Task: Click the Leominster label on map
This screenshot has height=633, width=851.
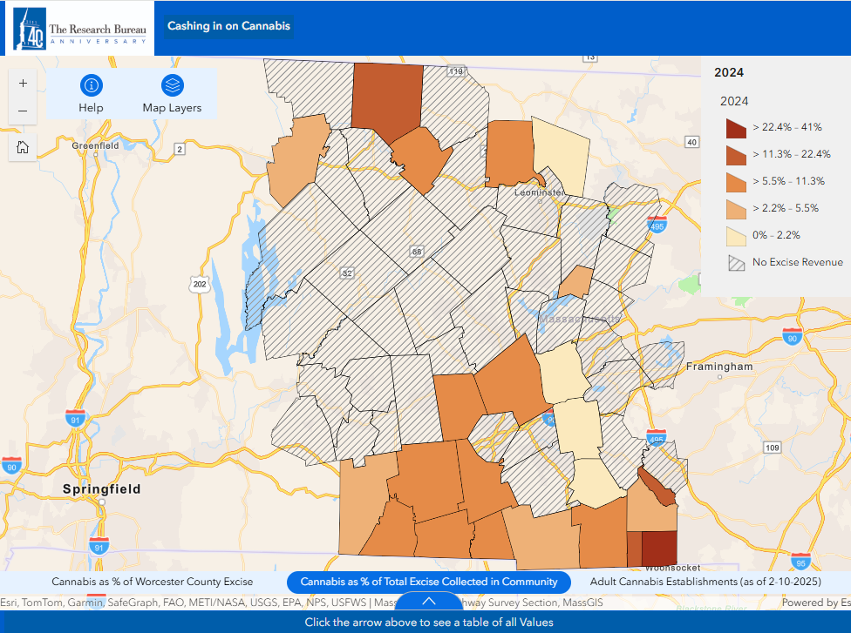Action: 539,192
